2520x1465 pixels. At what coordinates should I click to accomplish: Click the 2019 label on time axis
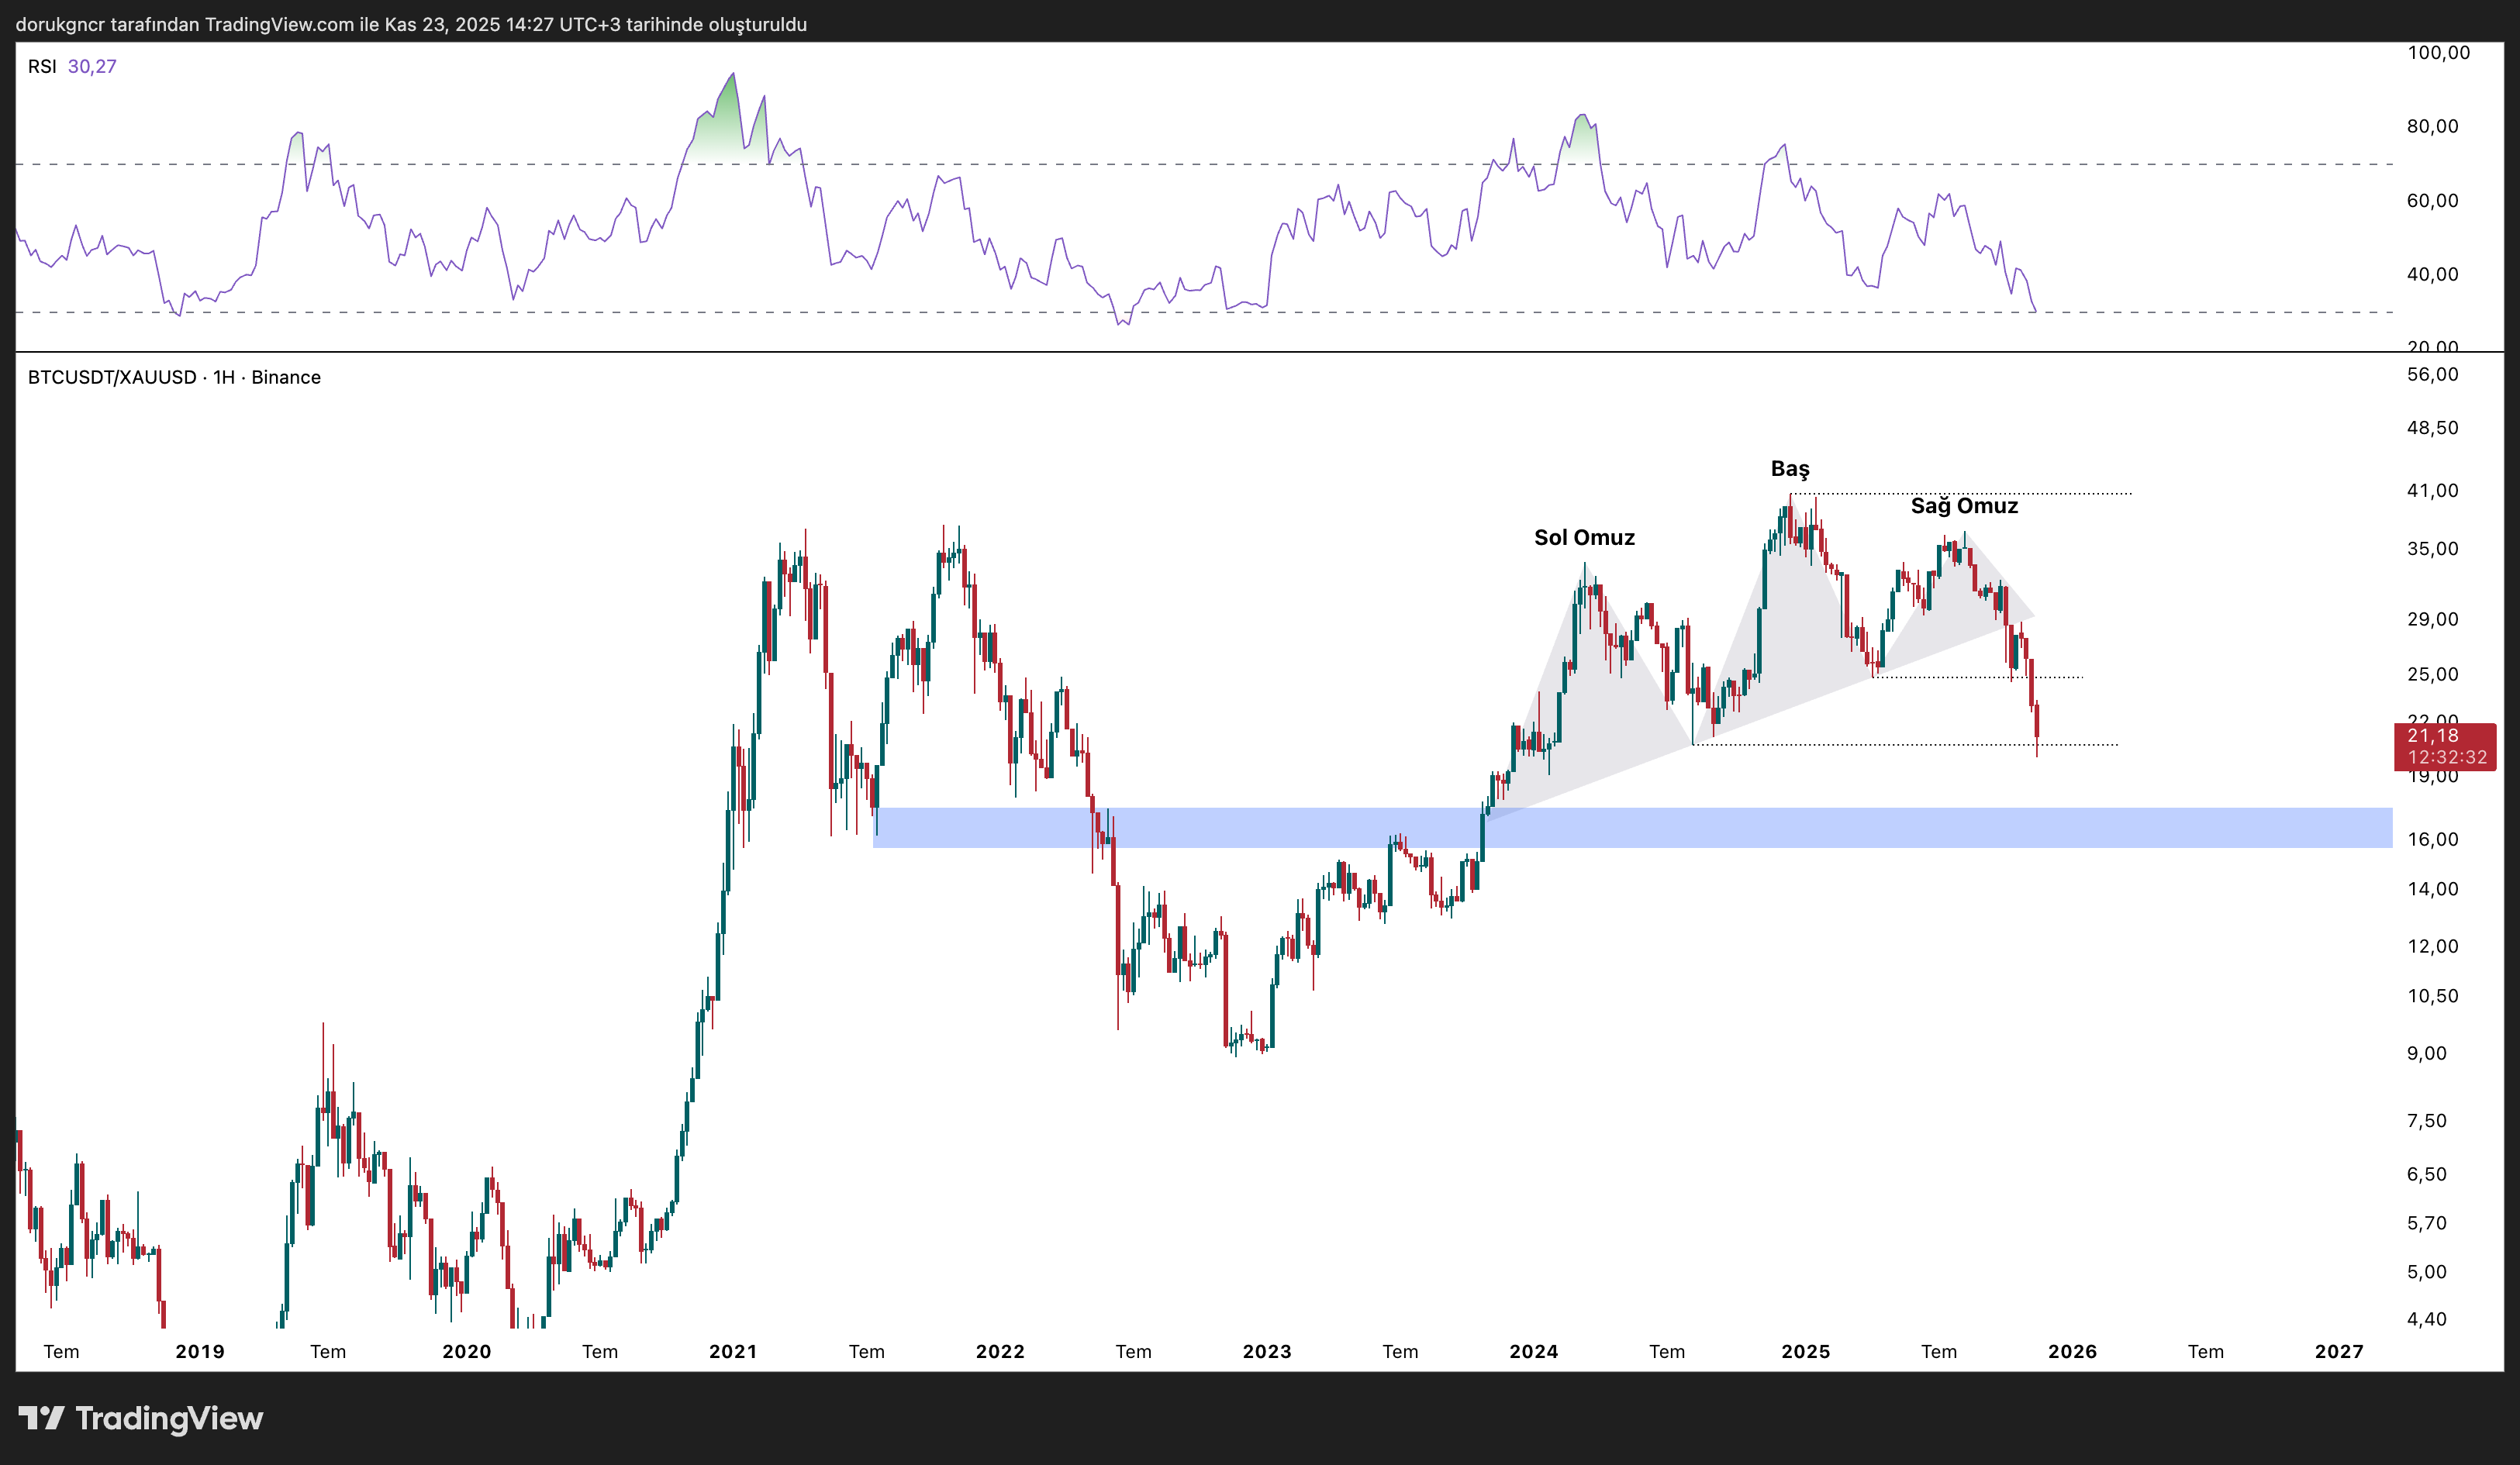coord(200,1351)
